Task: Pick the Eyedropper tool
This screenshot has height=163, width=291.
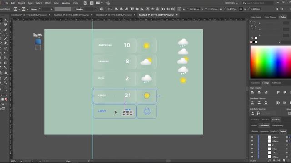Action: point(5,78)
